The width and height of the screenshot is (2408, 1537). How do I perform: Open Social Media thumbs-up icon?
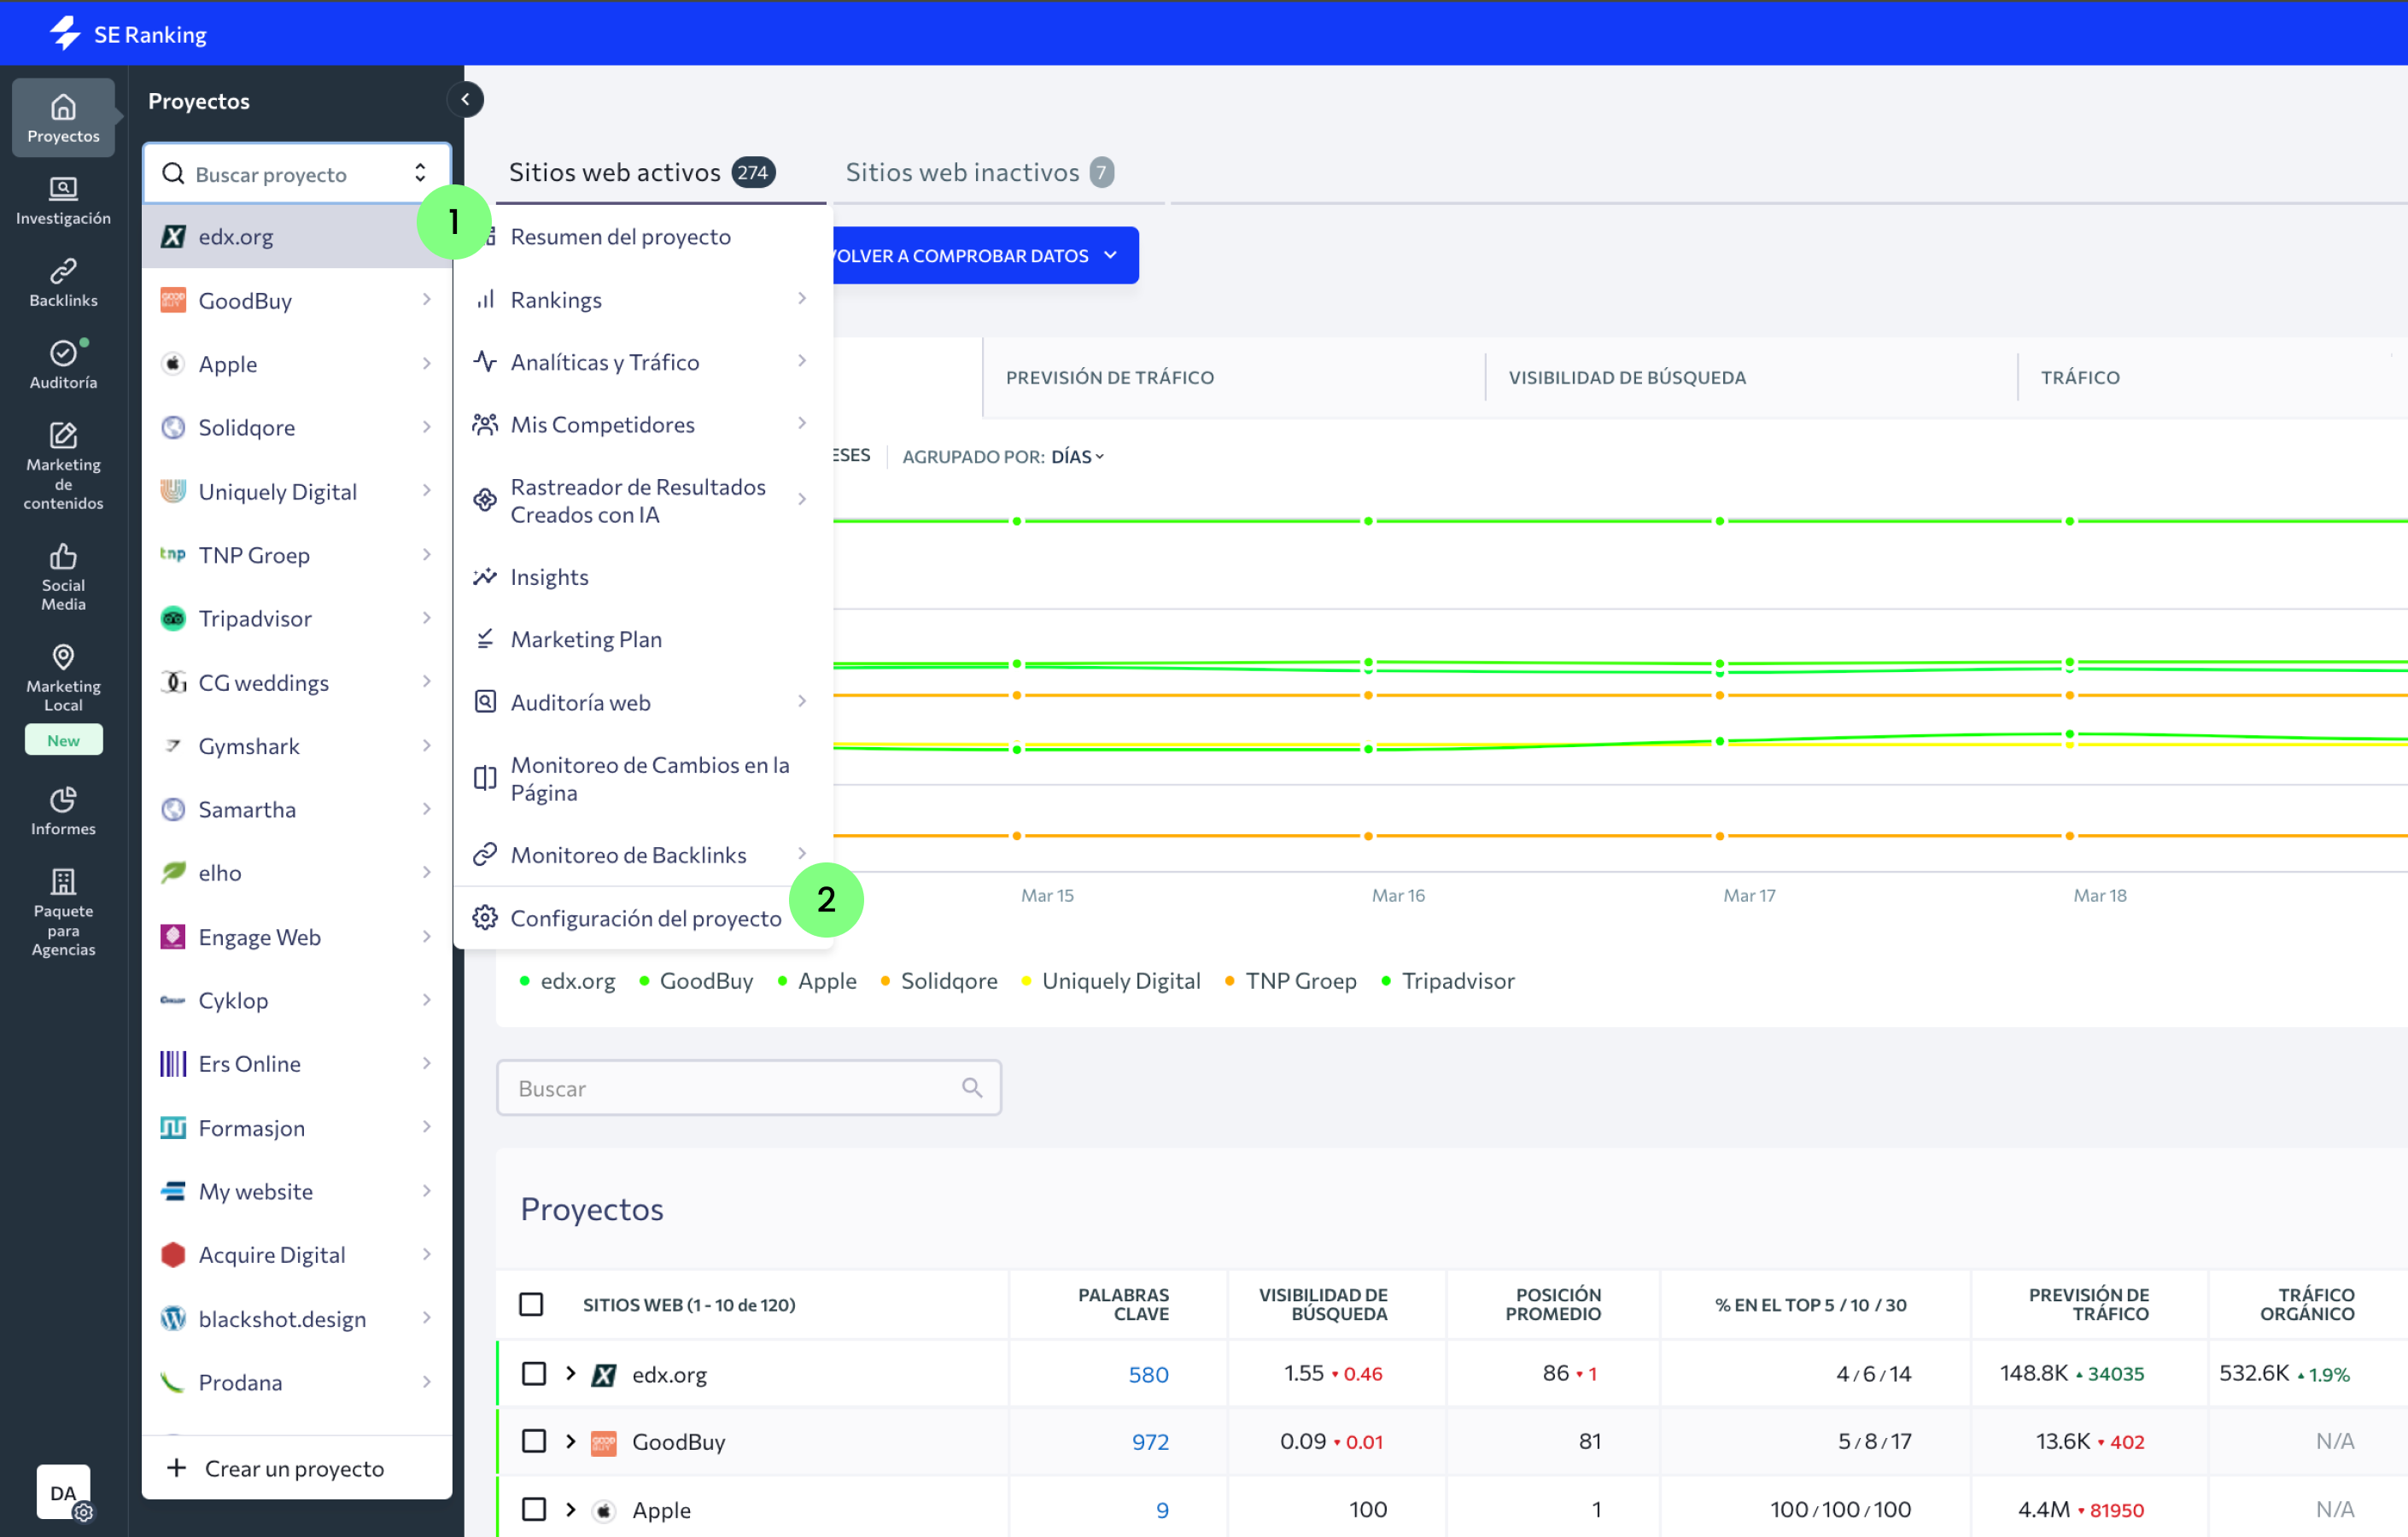63,556
